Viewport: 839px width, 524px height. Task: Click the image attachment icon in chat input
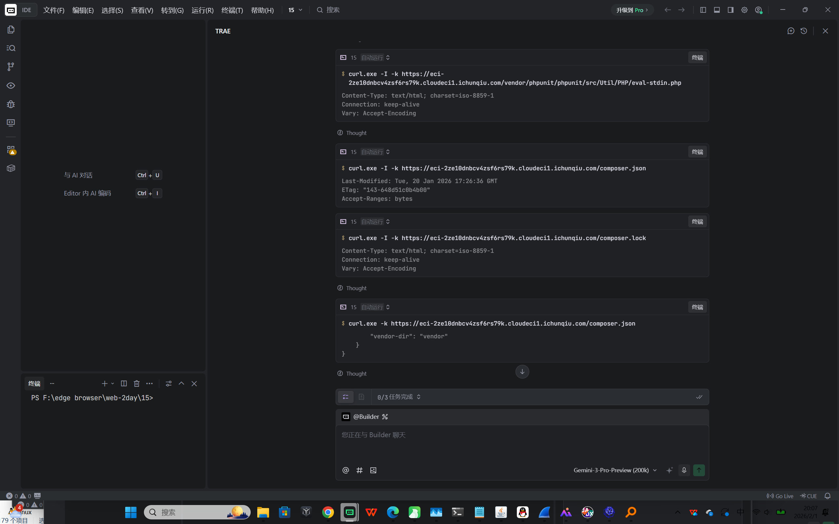pyautogui.click(x=373, y=470)
